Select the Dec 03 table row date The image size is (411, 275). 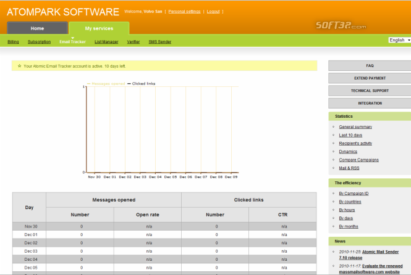click(31, 251)
